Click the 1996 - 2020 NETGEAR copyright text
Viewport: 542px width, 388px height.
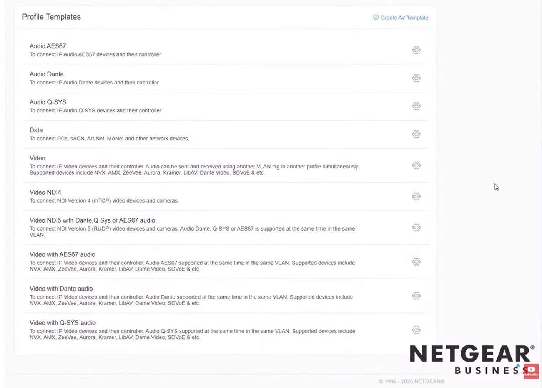click(411, 381)
